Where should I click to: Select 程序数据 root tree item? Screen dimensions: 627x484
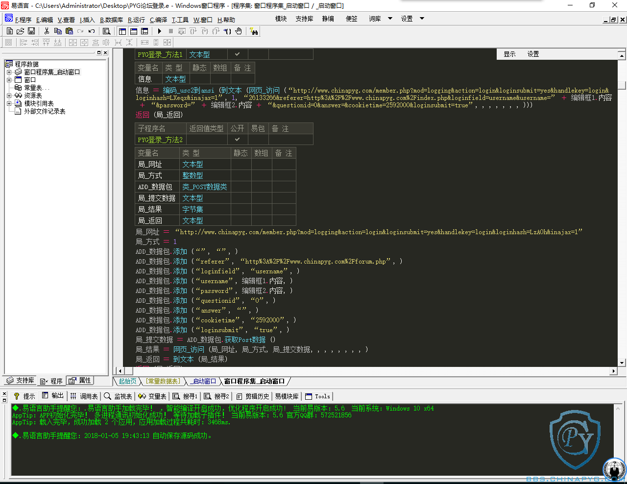[x=26, y=64]
